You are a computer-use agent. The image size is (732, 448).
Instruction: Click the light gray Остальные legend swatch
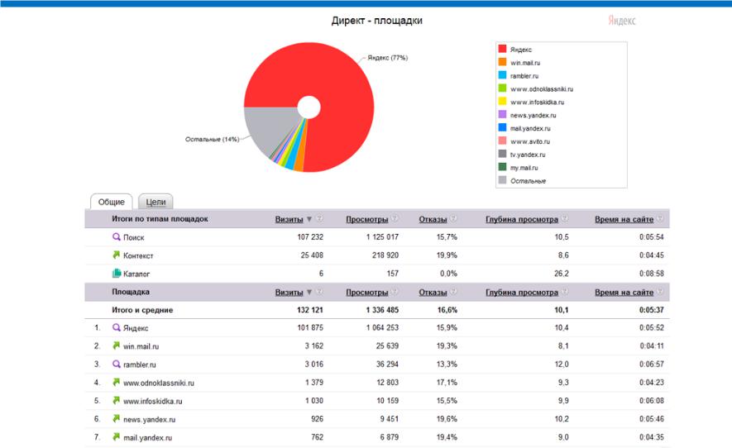(502, 180)
